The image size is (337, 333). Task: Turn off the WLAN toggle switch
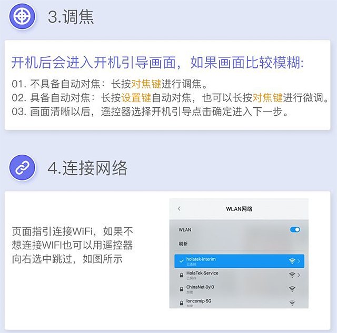[295, 229]
